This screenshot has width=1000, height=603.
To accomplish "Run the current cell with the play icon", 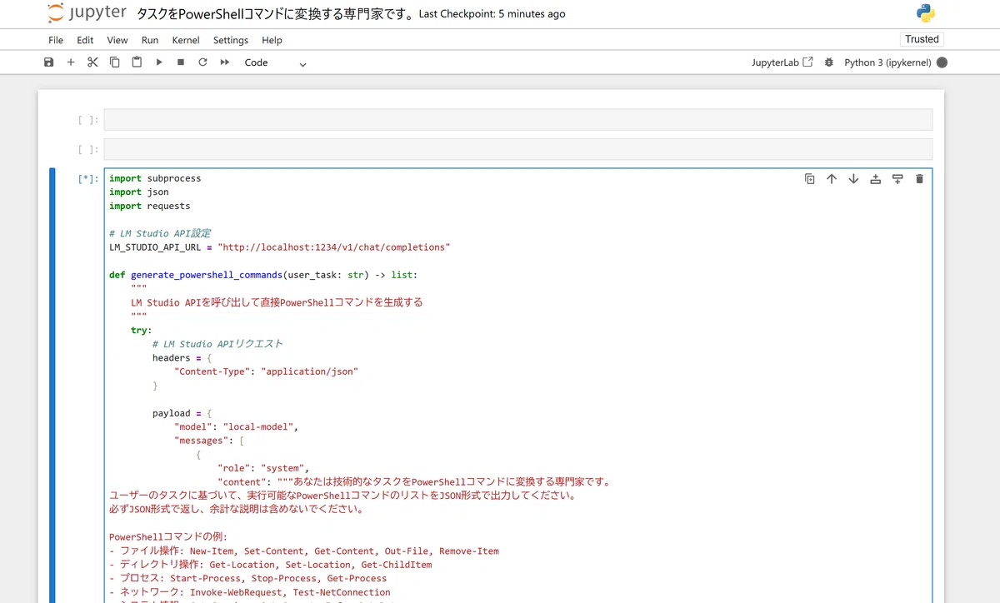I will (x=159, y=62).
